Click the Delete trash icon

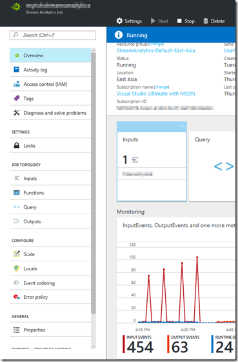click(206, 21)
